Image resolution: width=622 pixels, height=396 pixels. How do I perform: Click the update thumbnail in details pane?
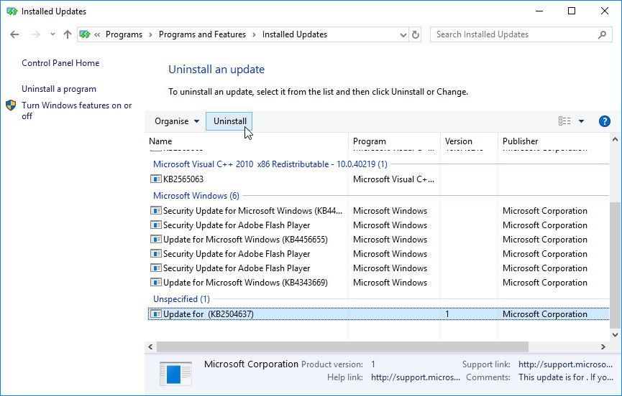point(175,374)
